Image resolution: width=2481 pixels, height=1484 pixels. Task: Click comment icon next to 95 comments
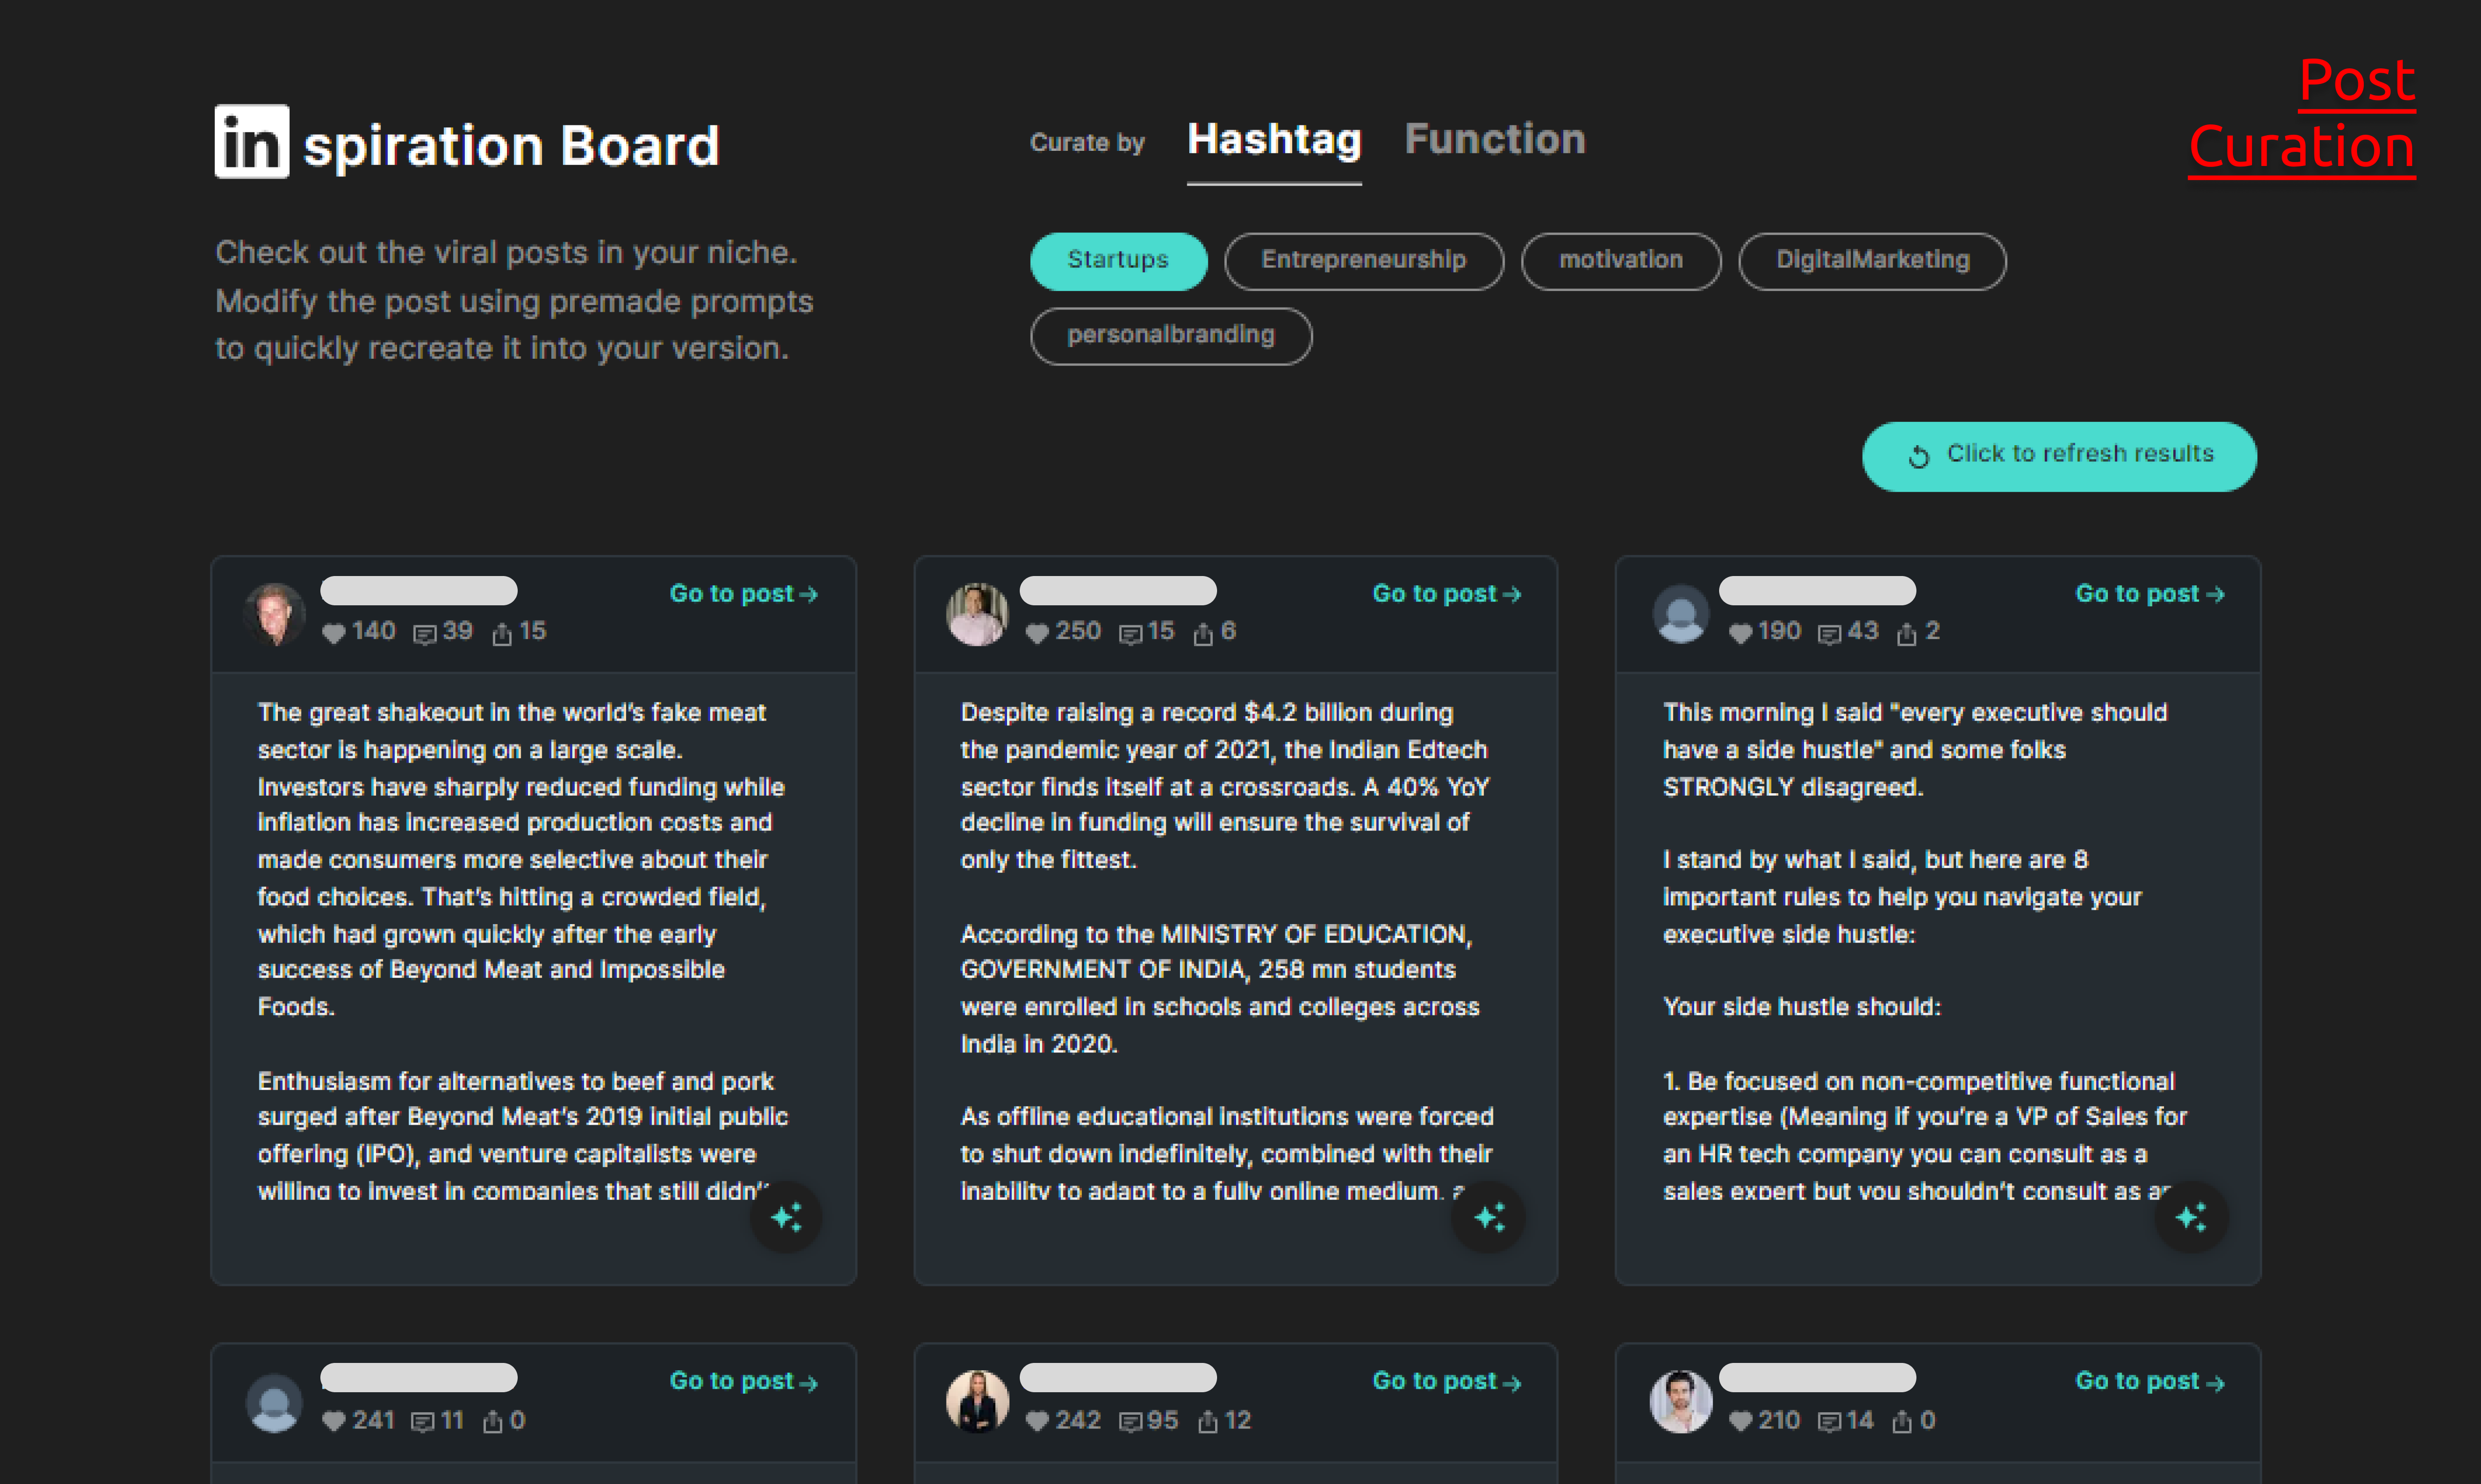pyautogui.click(x=1131, y=1422)
